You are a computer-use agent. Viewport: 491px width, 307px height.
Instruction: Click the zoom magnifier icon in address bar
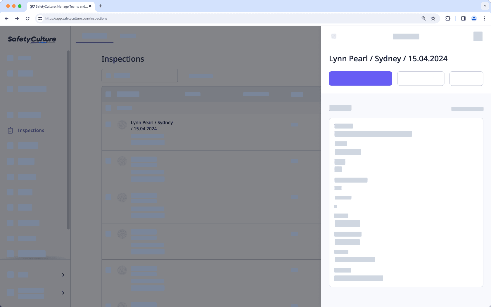coord(423,18)
